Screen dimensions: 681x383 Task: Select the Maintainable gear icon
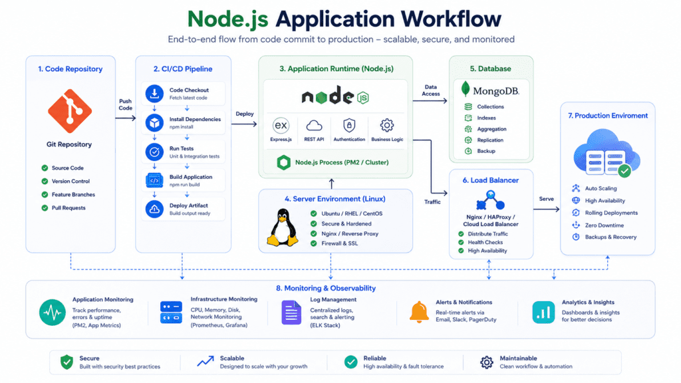486,362
